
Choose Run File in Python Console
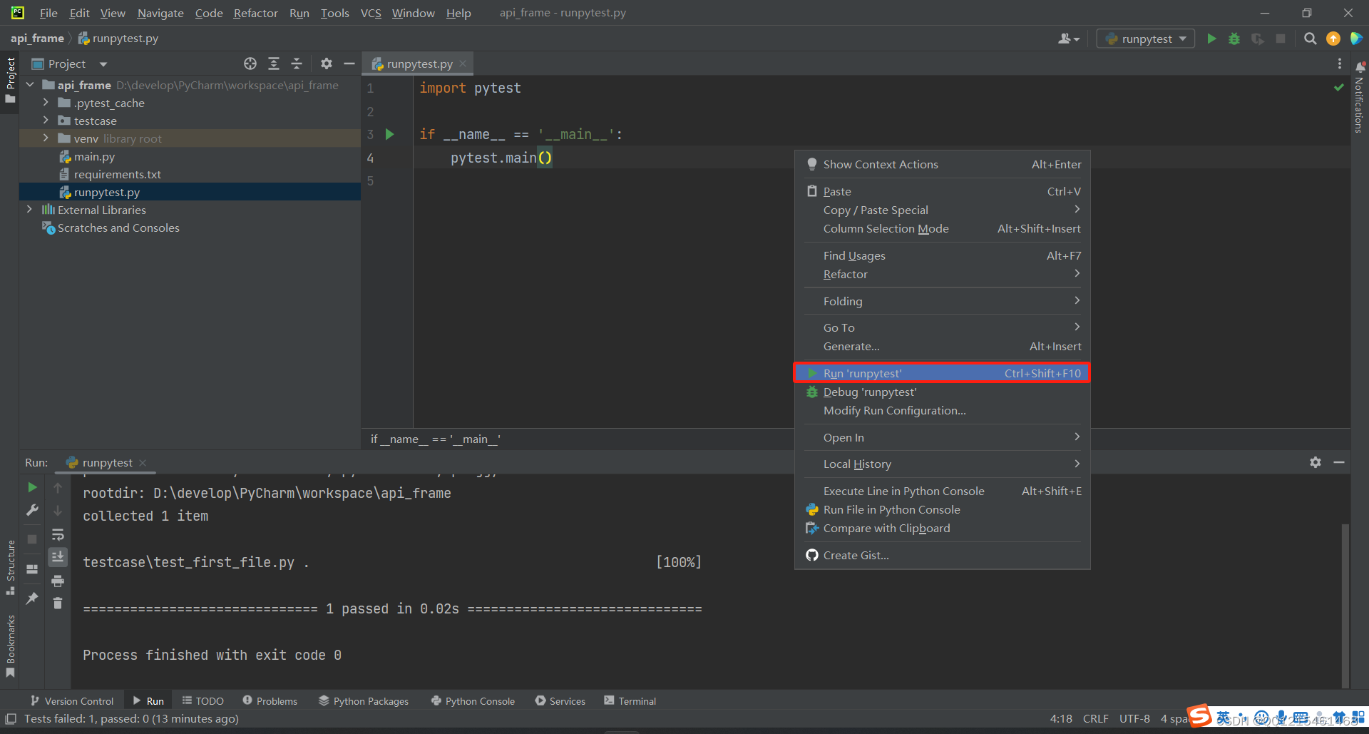[x=943, y=509]
